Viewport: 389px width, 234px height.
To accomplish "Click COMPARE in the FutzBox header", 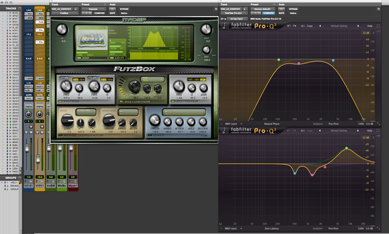I will tap(99, 13).
